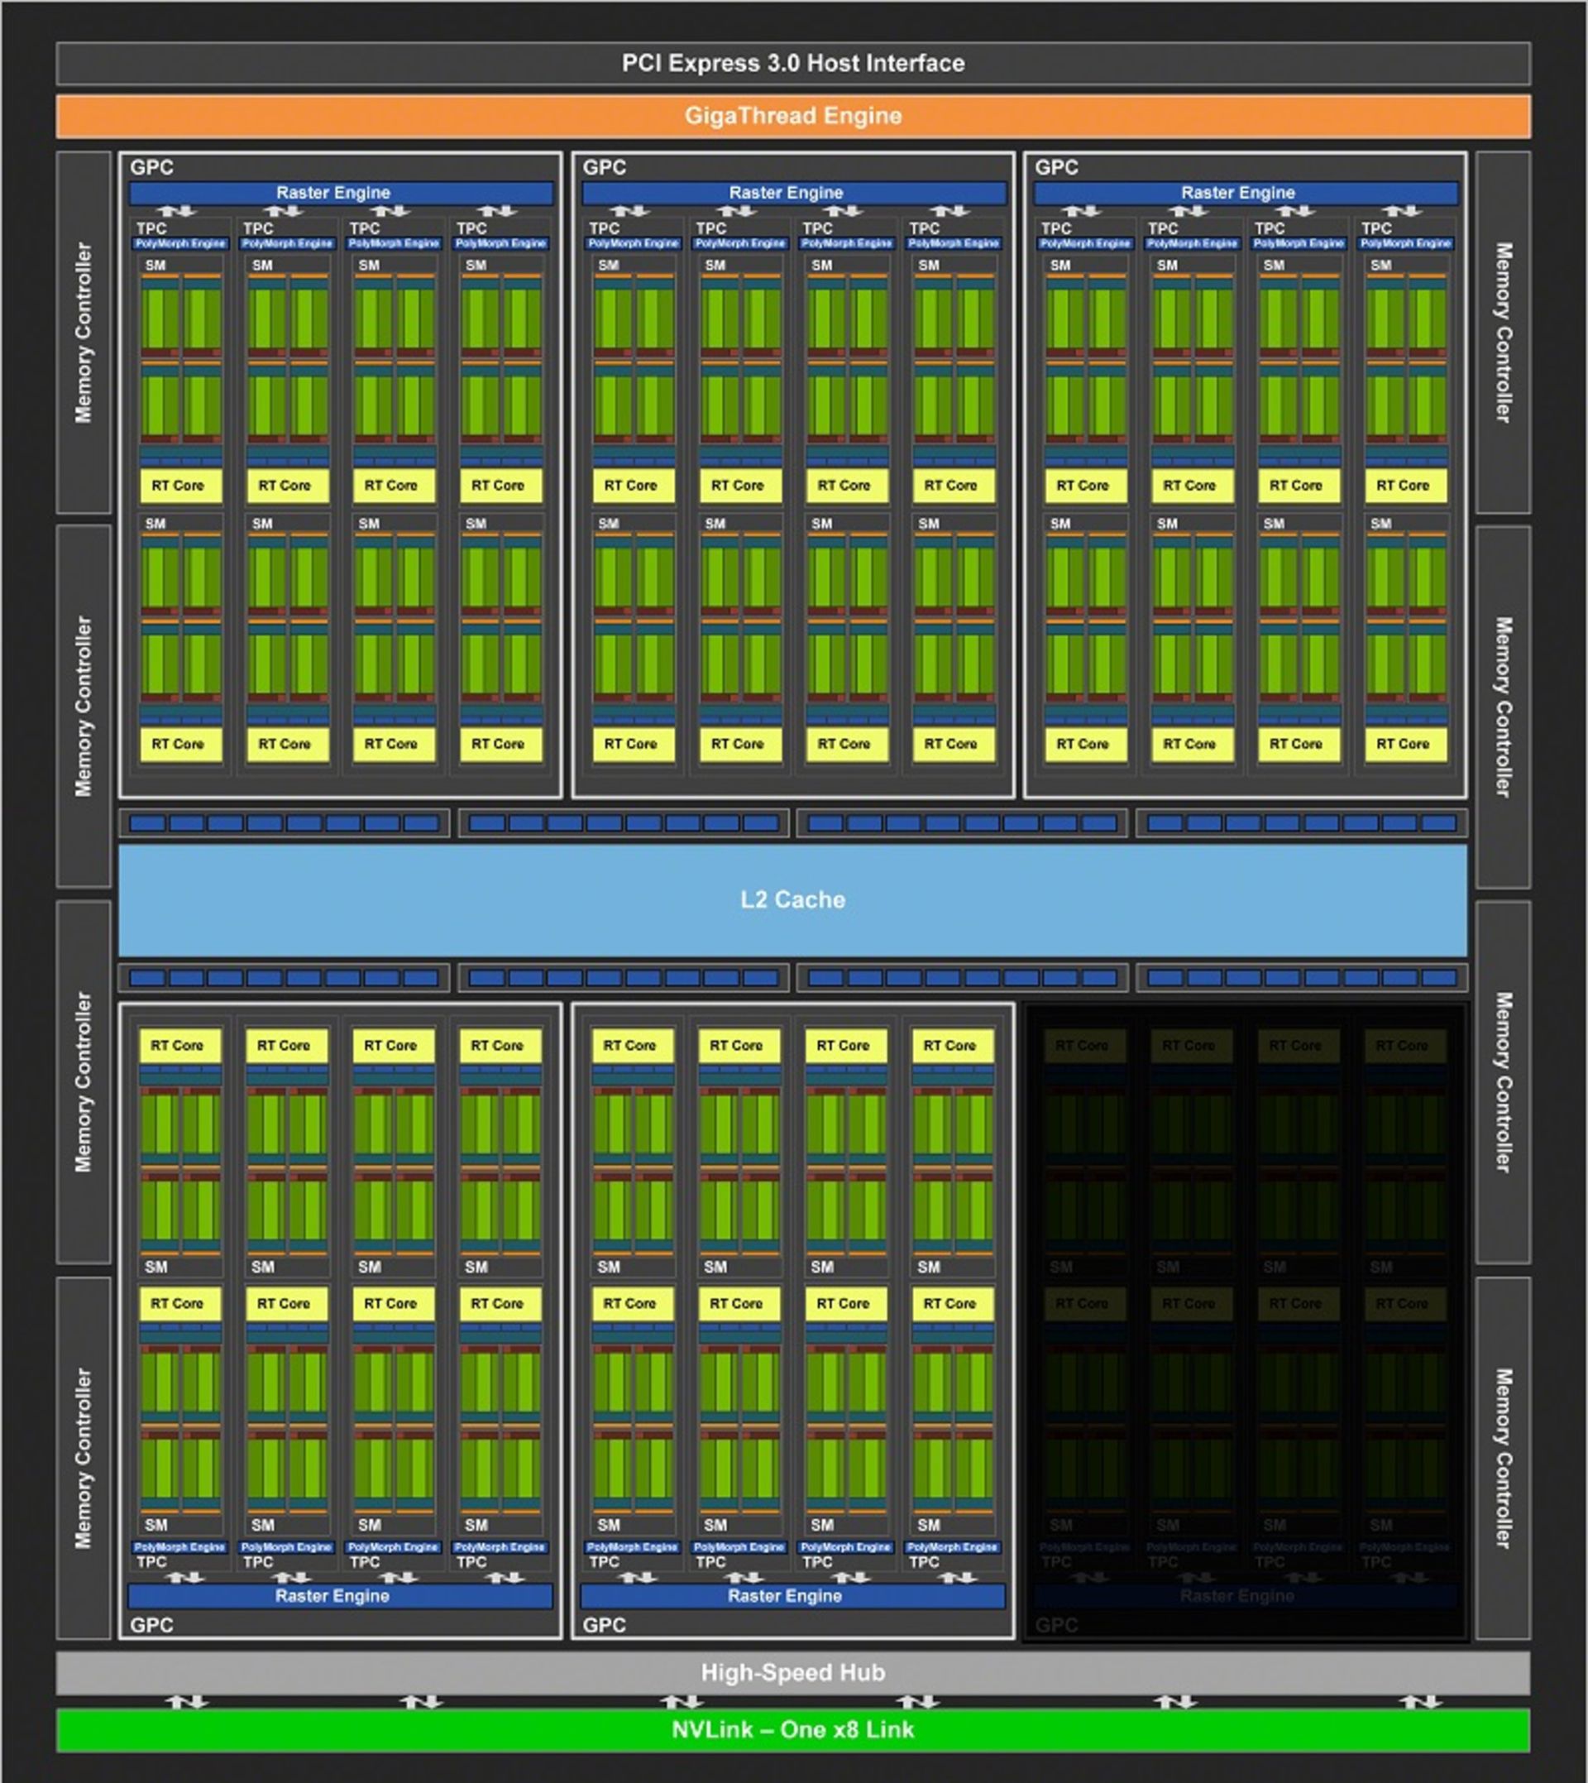Viewport: 1588px width, 1783px height.
Task: Click the topmost Memory Controller on the left side
Action: click(84, 333)
